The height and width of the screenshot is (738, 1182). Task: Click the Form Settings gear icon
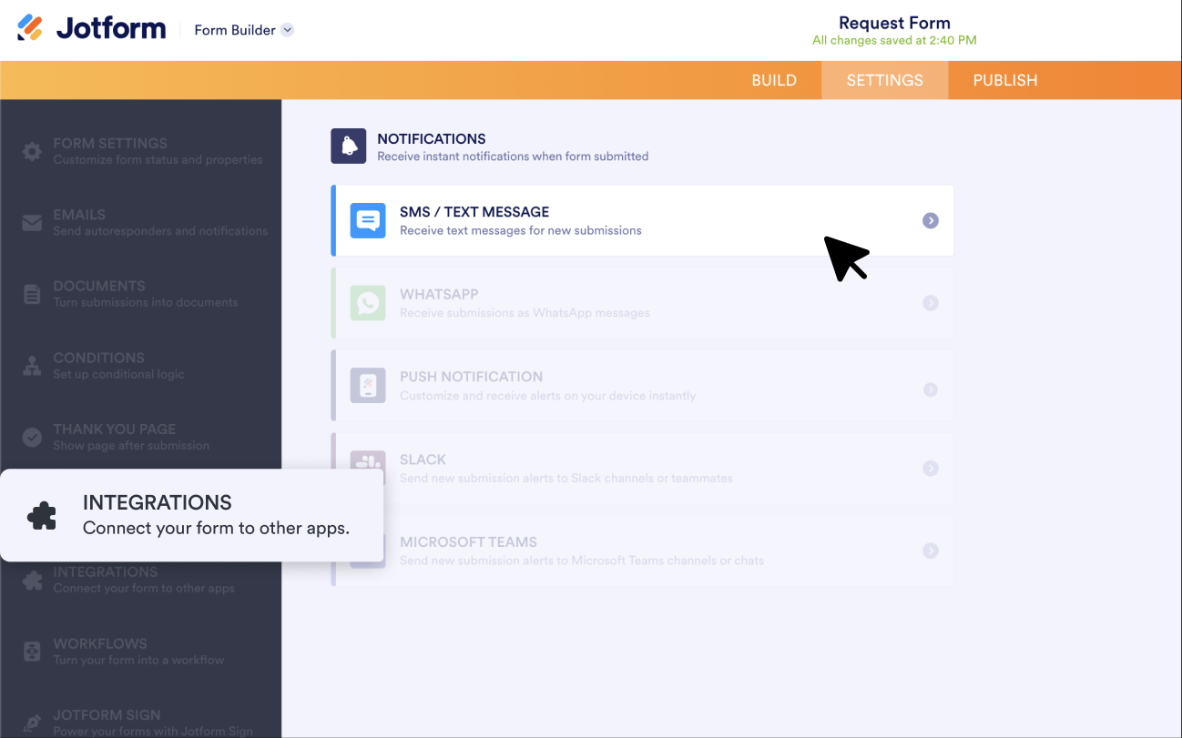(x=32, y=151)
